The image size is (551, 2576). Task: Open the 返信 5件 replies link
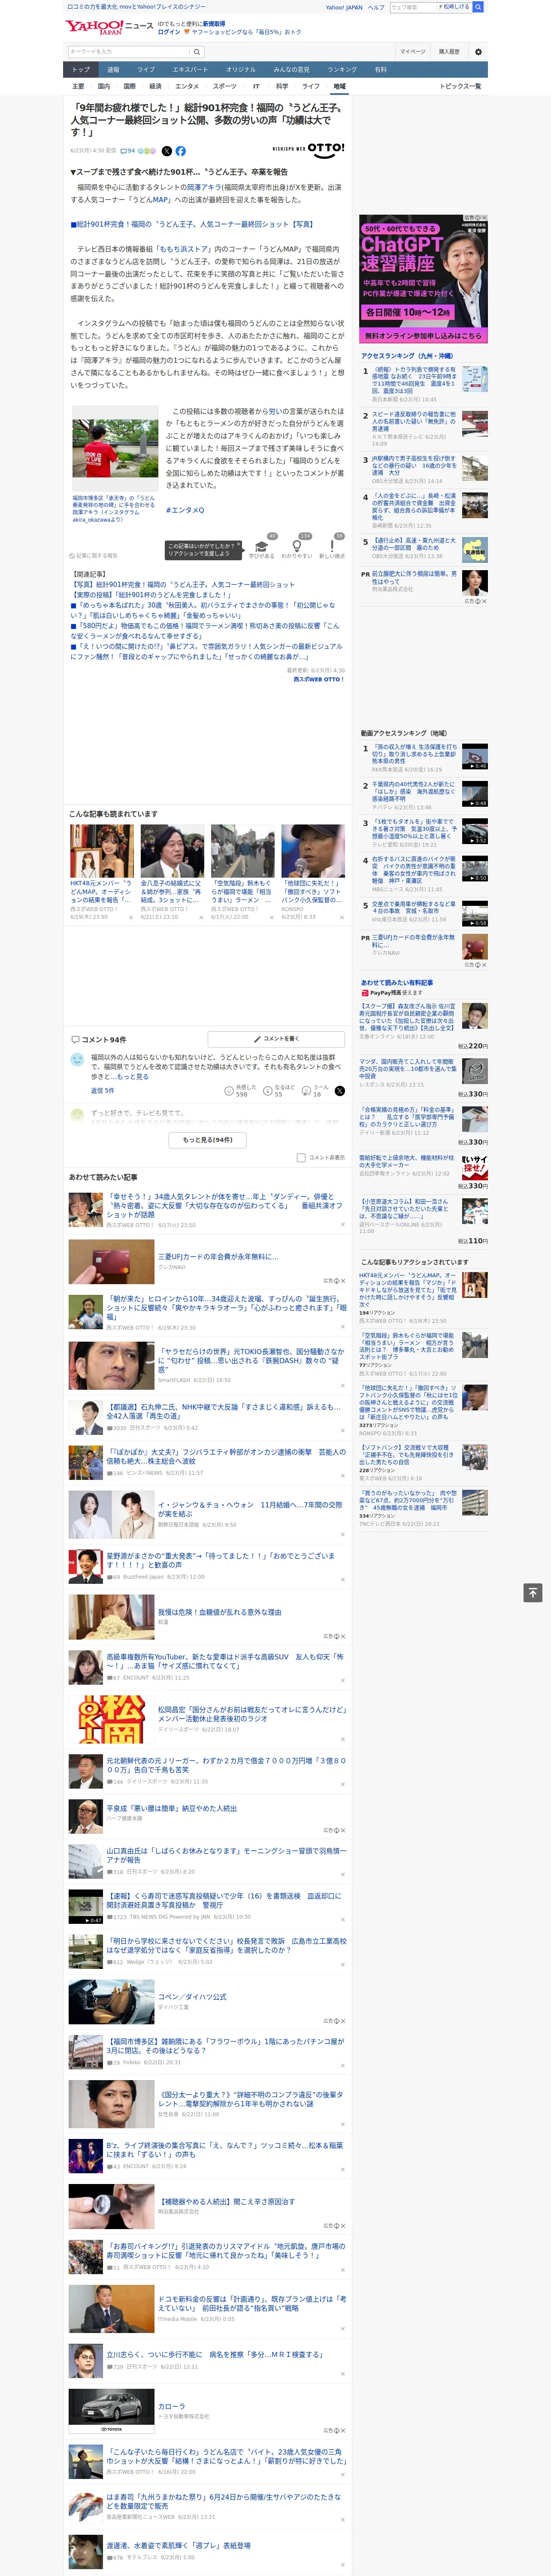click(x=103, y=1090)
